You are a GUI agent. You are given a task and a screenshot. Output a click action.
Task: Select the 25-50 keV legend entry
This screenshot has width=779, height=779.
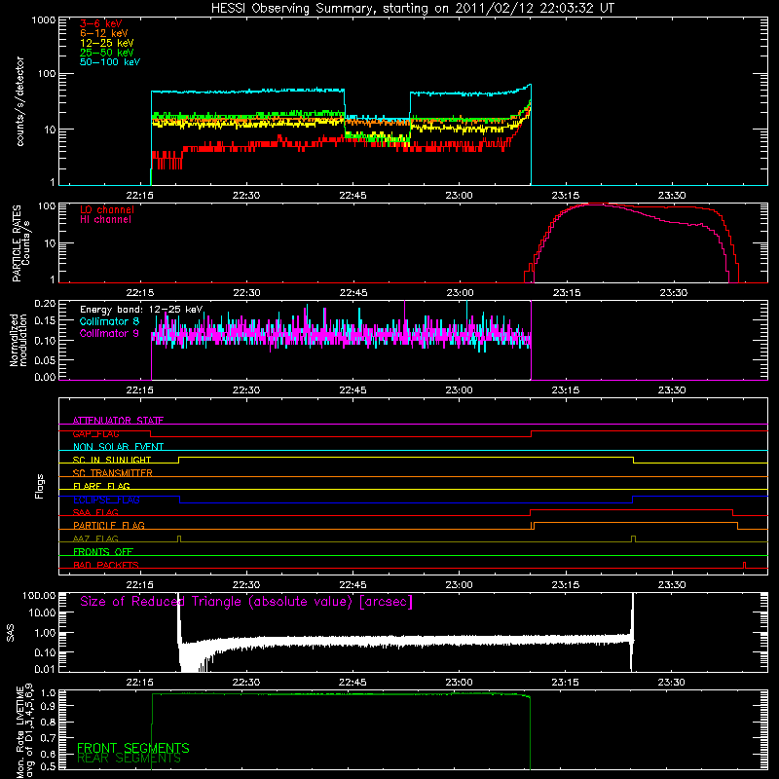tap(107, 53)
